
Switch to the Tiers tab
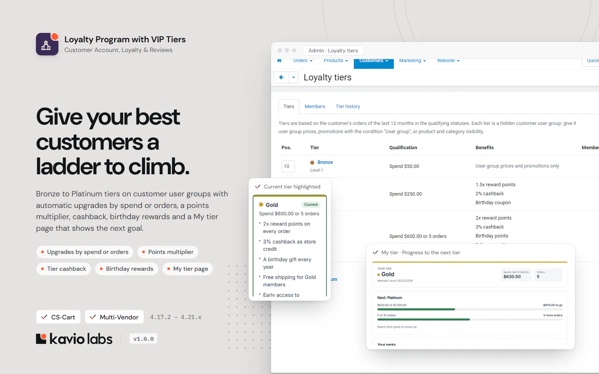pos(289,107)
